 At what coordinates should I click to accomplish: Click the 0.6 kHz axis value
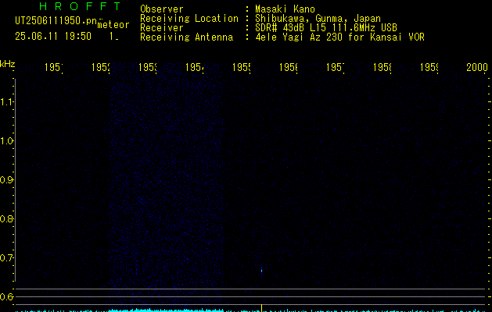coord(6,296)
